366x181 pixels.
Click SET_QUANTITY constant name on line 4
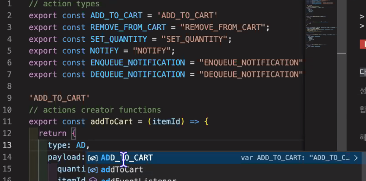[x=119, y=39]
